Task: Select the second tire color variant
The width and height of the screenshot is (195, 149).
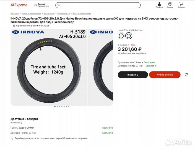Action: click(128, 36)
